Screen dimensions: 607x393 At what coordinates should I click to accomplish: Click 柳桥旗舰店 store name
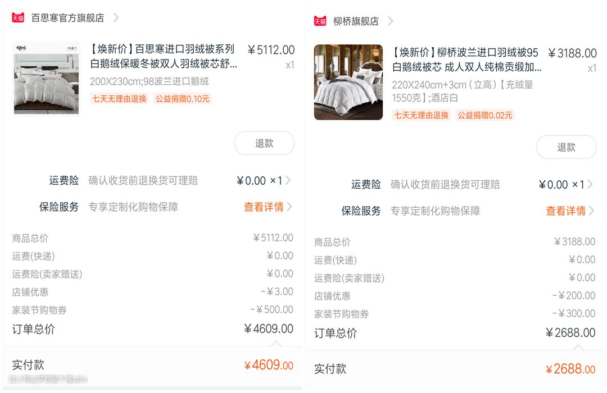tap(356, 21)
